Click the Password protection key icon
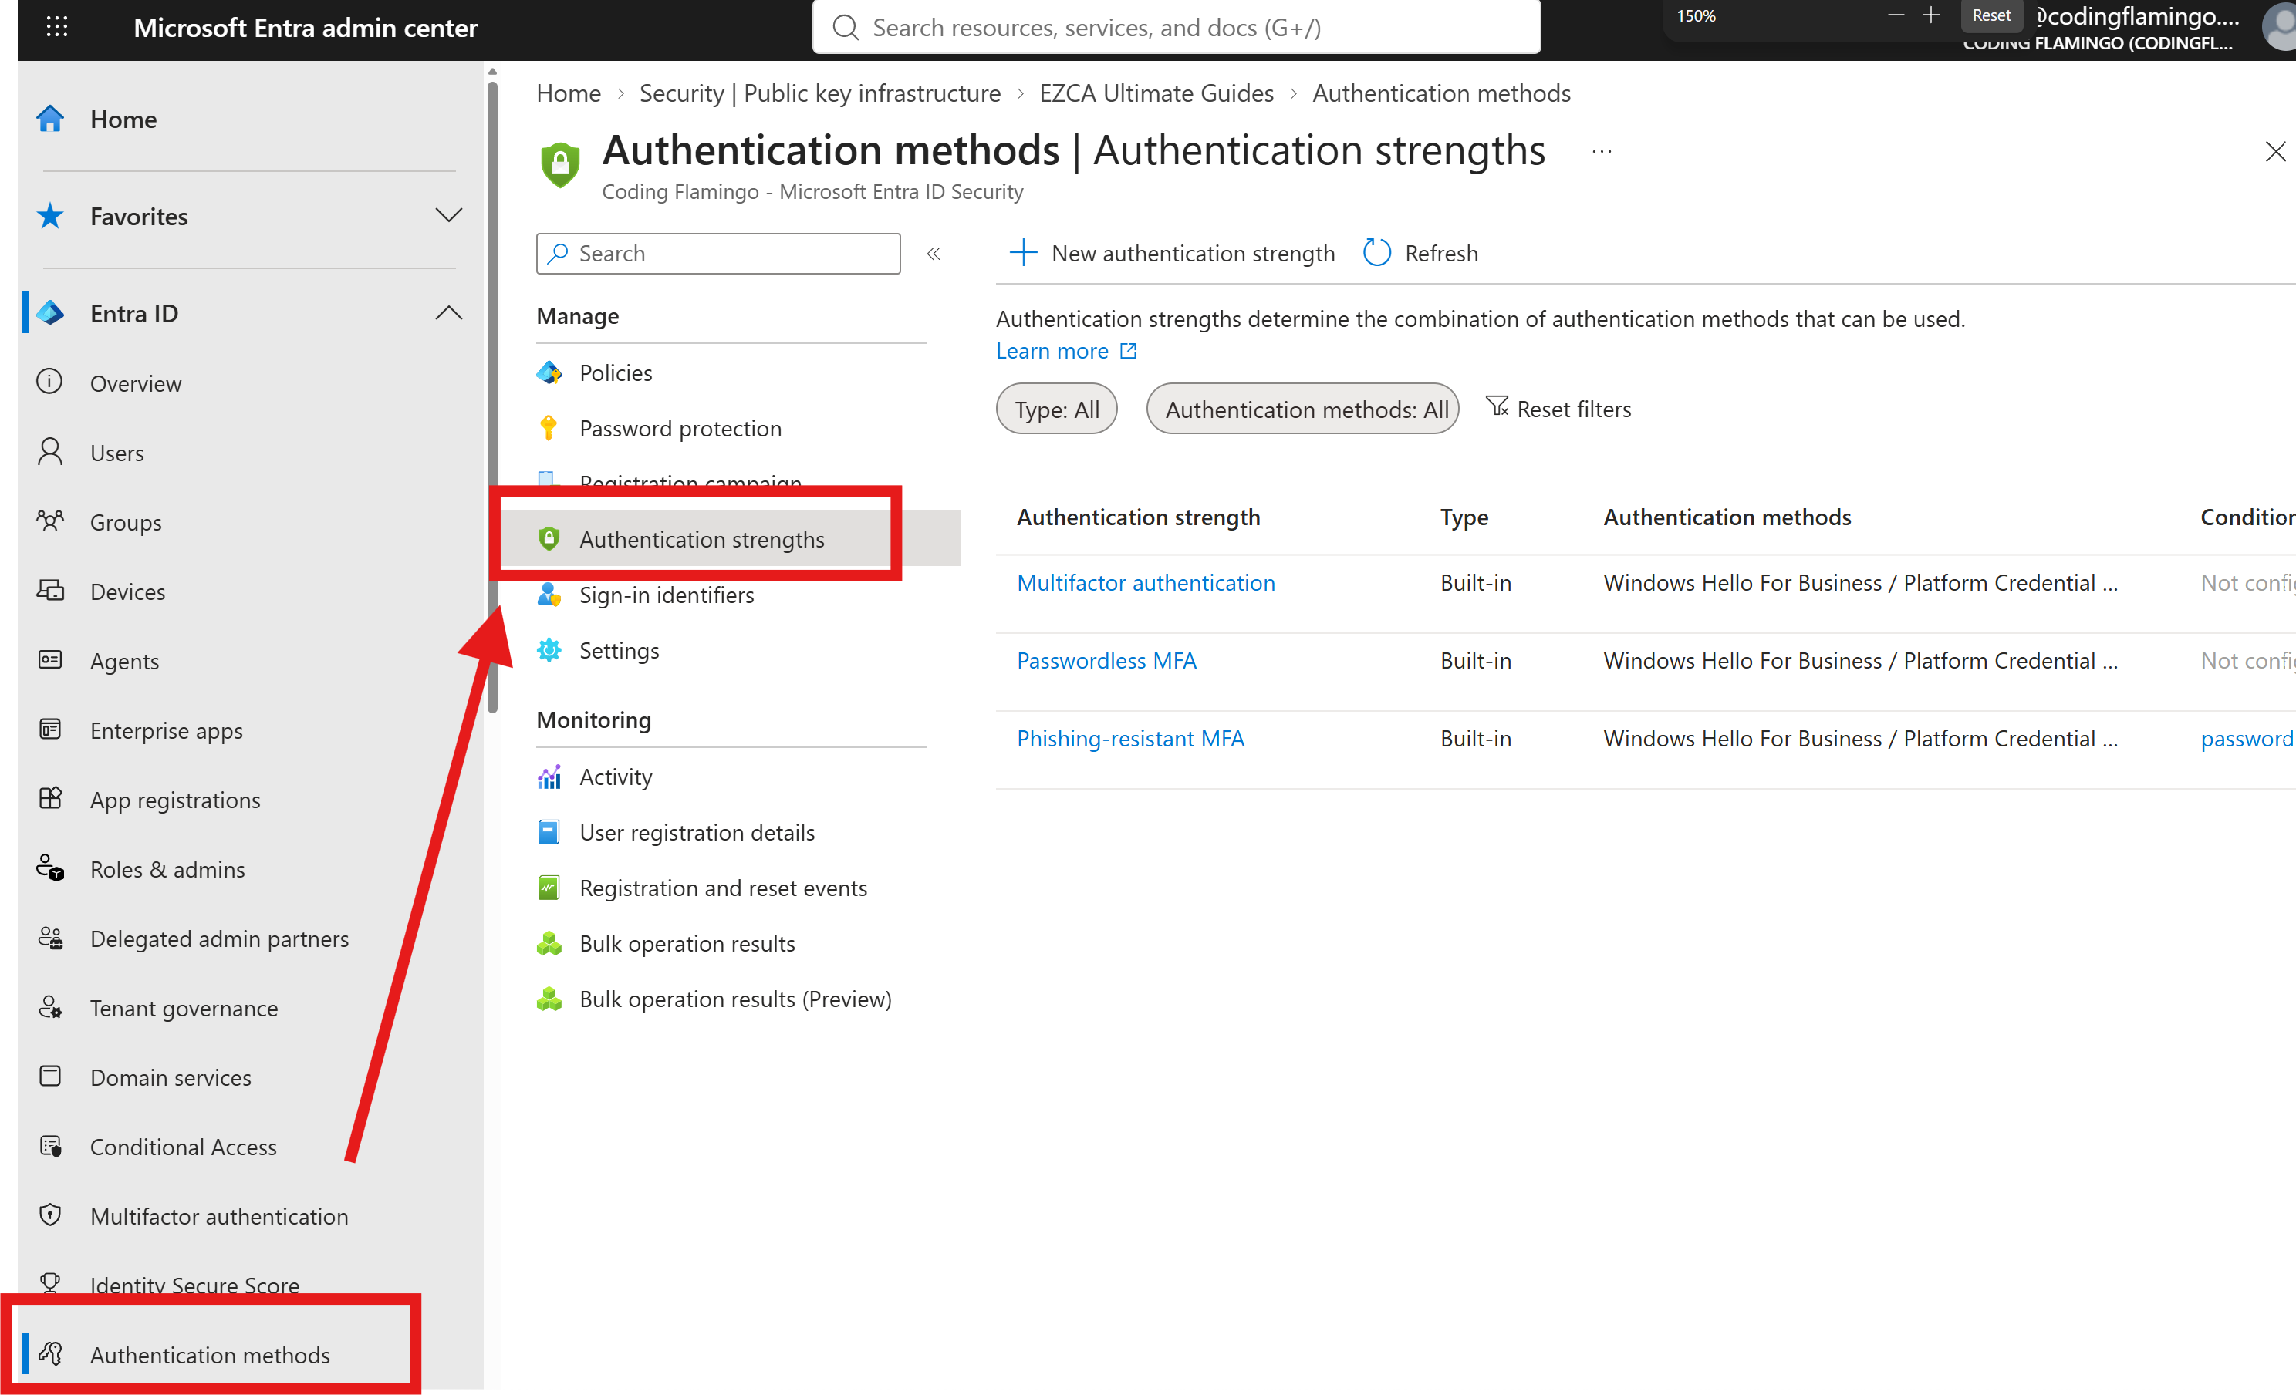2296x1395 pixels. [x=549, y=429]
